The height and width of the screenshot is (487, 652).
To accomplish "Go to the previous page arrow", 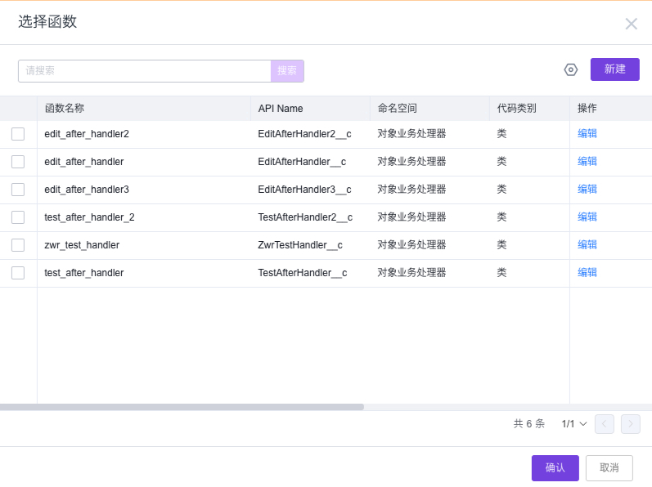I will tap(605, 424).
